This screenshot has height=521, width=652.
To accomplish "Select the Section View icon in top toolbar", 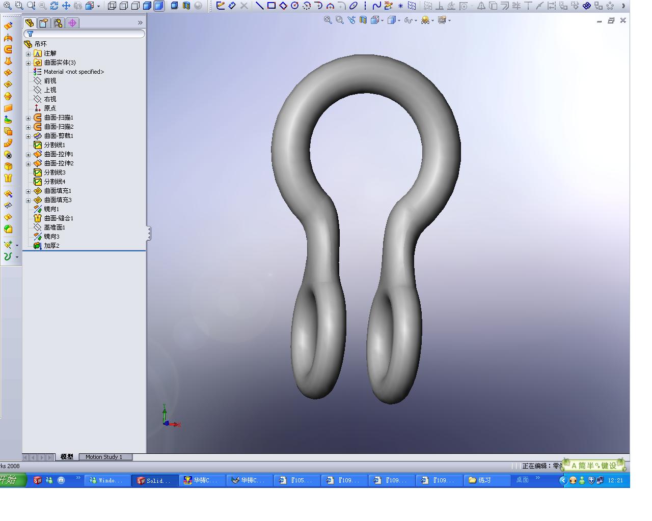I will click(x=186, y=6).
